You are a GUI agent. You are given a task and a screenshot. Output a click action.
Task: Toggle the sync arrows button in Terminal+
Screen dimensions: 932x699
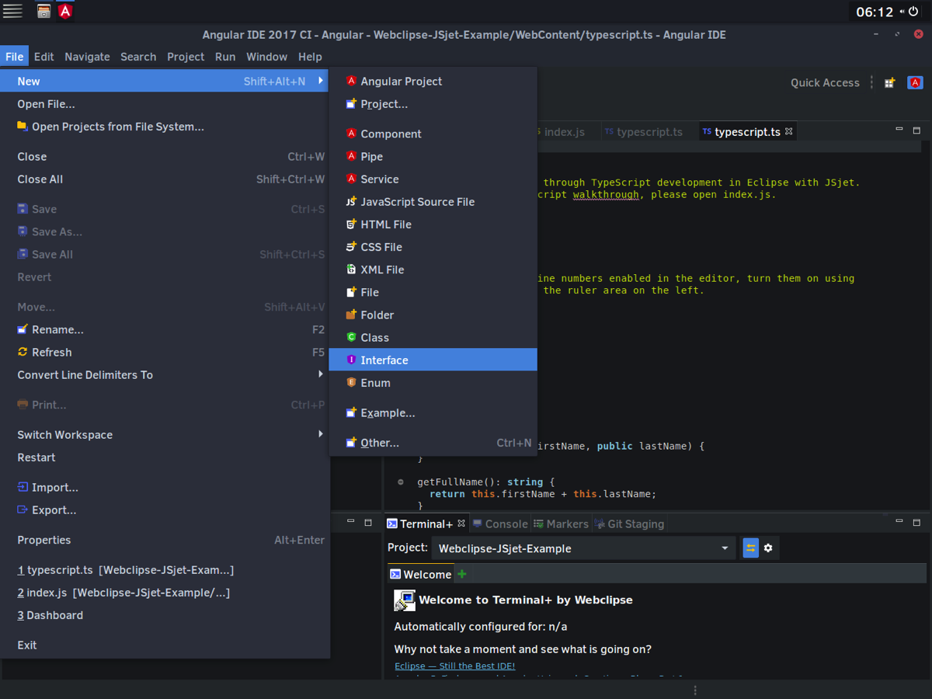coord(750,548)
